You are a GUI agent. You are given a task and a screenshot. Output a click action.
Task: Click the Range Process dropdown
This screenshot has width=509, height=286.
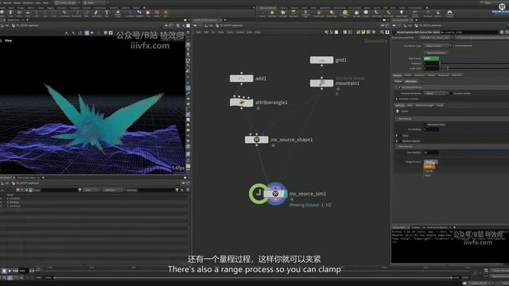coord(431,161)
